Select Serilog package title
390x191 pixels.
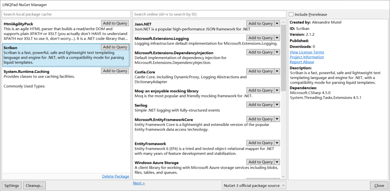(x=141, y=105)
